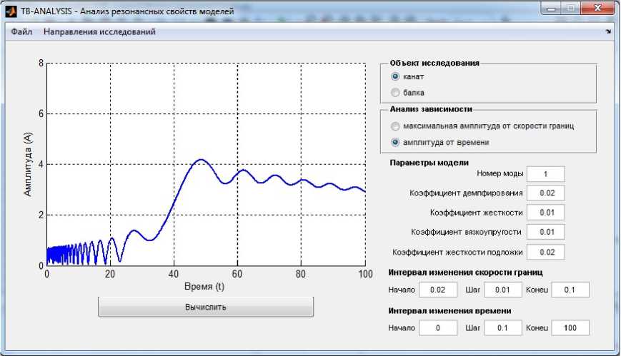Viewport: 621px width, 356px height.
Task: Edit the Номер моды field
Action: pos(545,174)
